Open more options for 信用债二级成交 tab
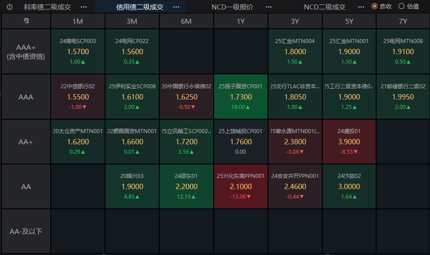 [176, 7]
